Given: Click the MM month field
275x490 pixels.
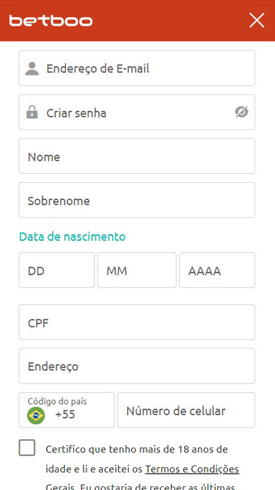Looking at the screenshot, I should [x=137, y=270].
